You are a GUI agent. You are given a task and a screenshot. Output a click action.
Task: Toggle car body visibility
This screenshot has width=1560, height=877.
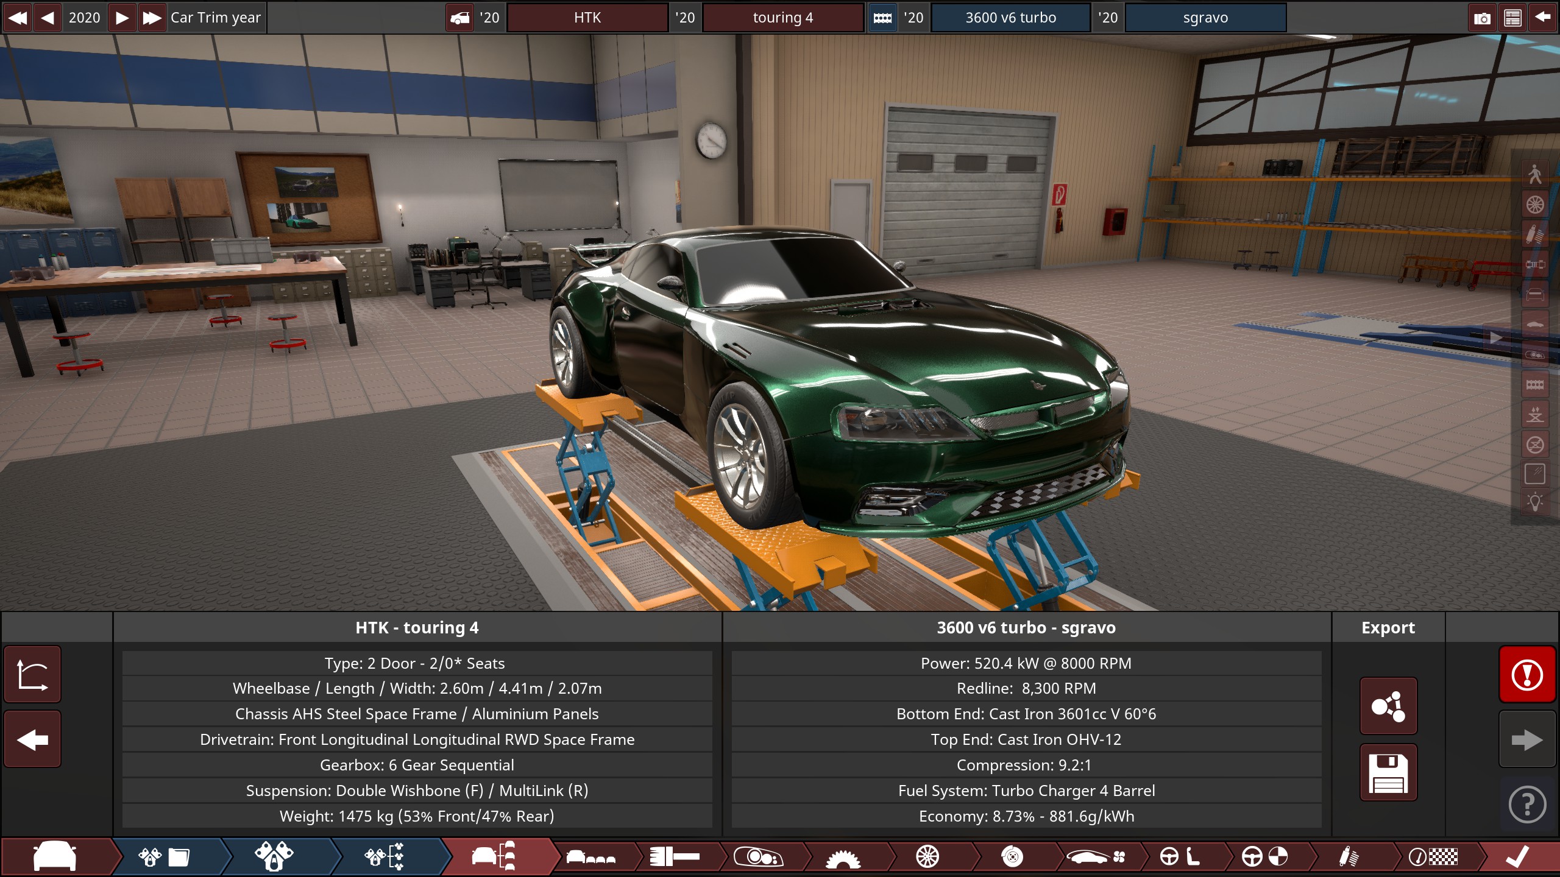(1535, 325)
